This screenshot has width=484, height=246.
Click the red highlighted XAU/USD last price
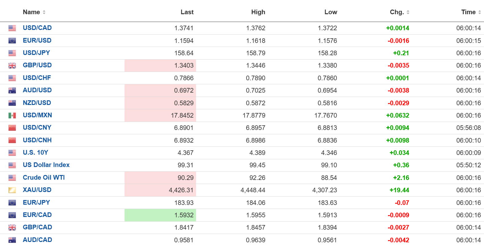[x=181, y=190]
